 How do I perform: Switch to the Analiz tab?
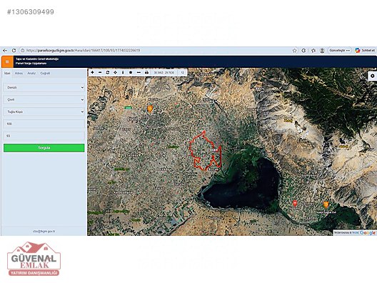click(31, 73)
